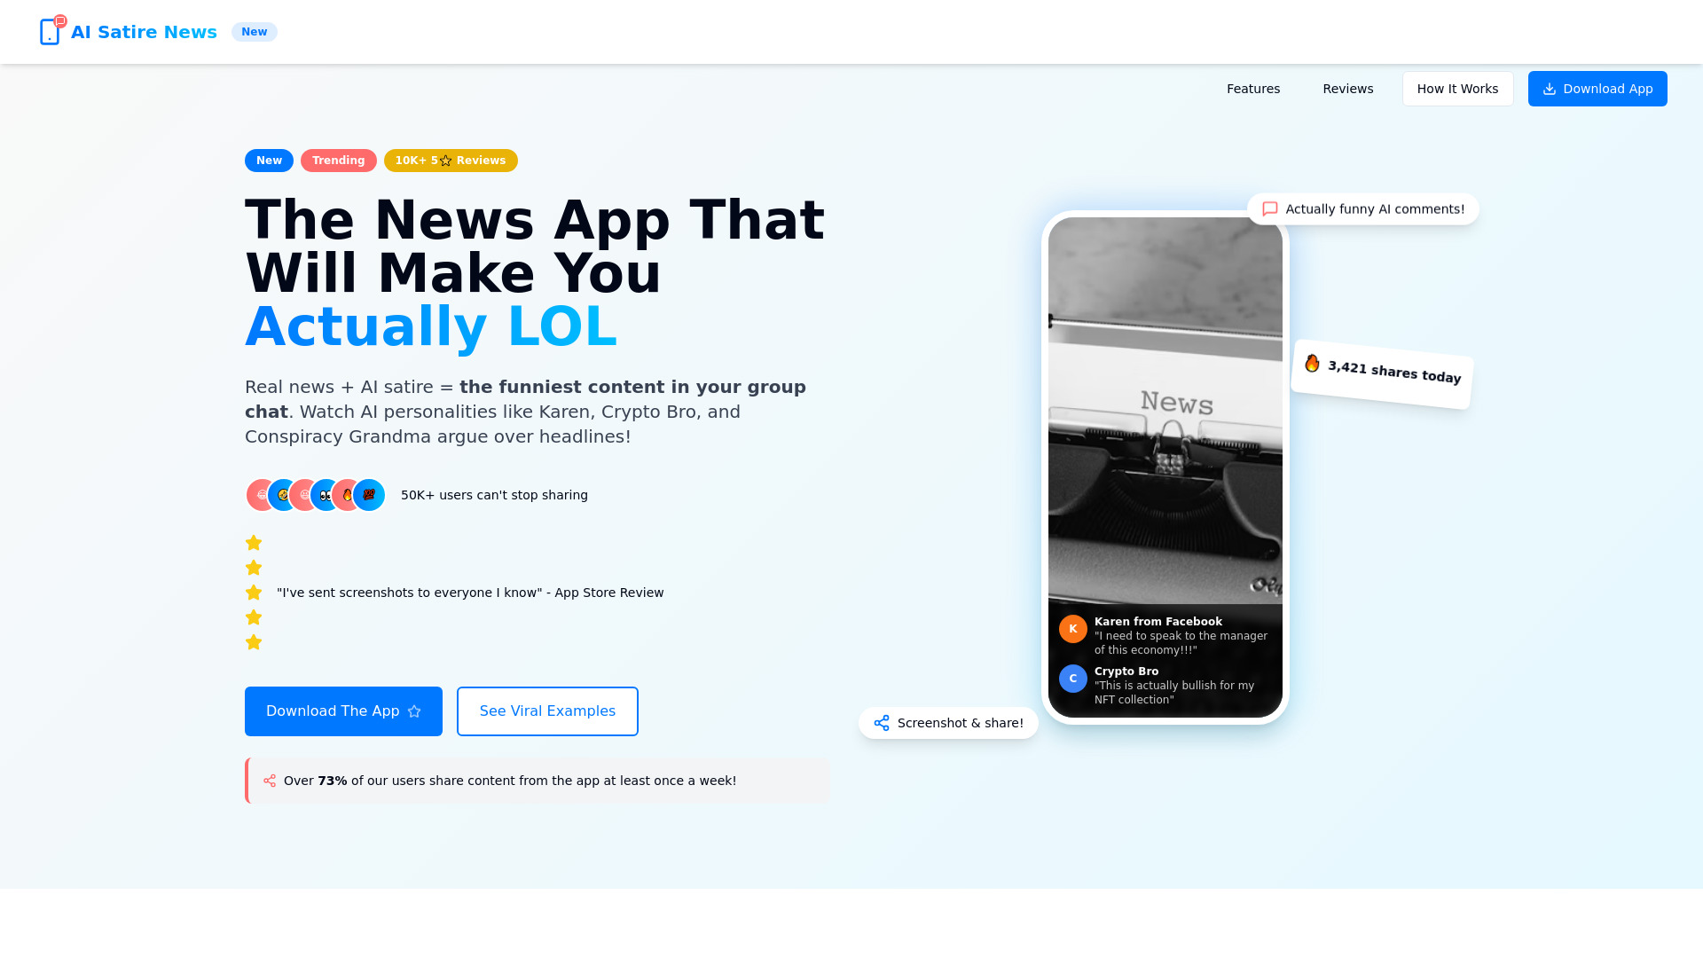
Task: Click the See Viral Examples button
Action: (x=546, y=711)
